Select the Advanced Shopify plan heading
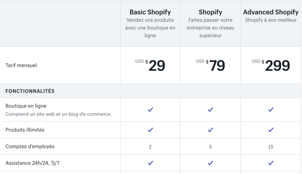The height and width of the screenshot is (174, 302). click(x=271, y=12)
